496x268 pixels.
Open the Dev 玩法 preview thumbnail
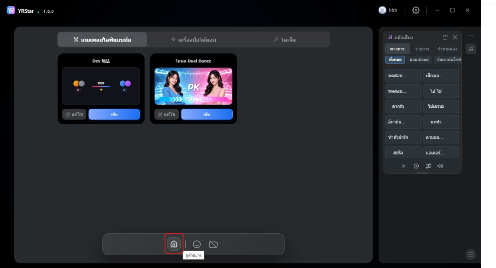tap(101, 86)
